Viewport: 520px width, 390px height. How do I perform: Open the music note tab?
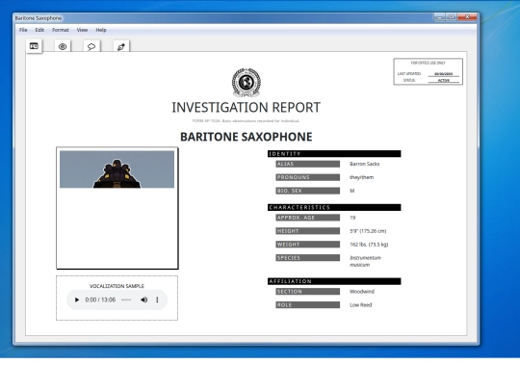(121, 47)
